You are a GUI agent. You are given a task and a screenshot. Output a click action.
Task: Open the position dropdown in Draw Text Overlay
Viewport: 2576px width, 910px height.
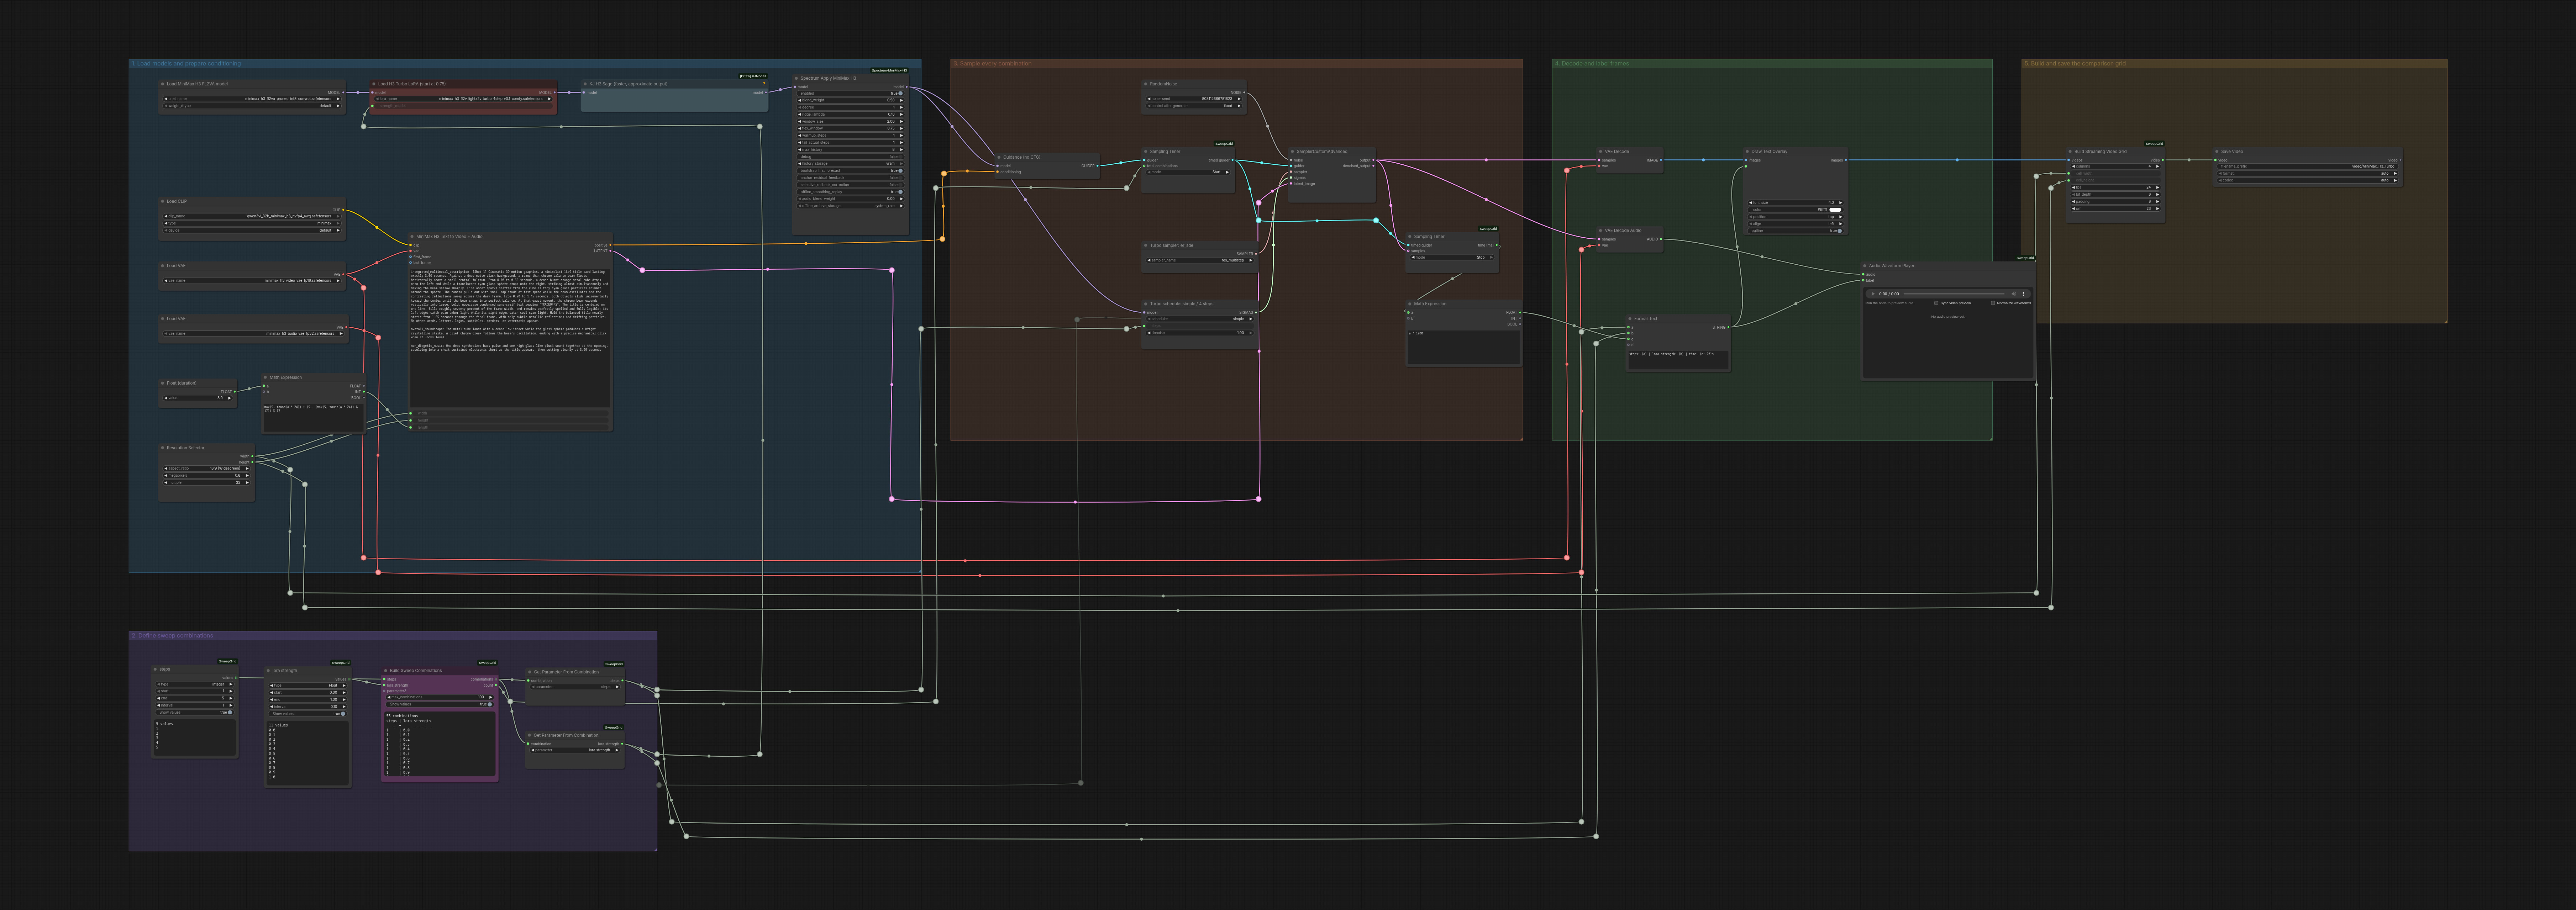point(1796,217)
